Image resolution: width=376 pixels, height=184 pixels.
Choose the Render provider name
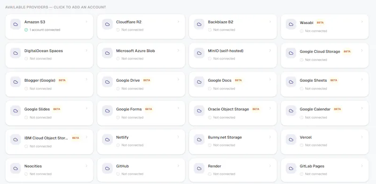tap(214, 166)
